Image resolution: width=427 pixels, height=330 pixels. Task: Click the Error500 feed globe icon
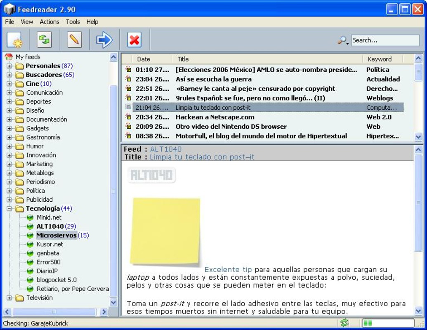30,262
